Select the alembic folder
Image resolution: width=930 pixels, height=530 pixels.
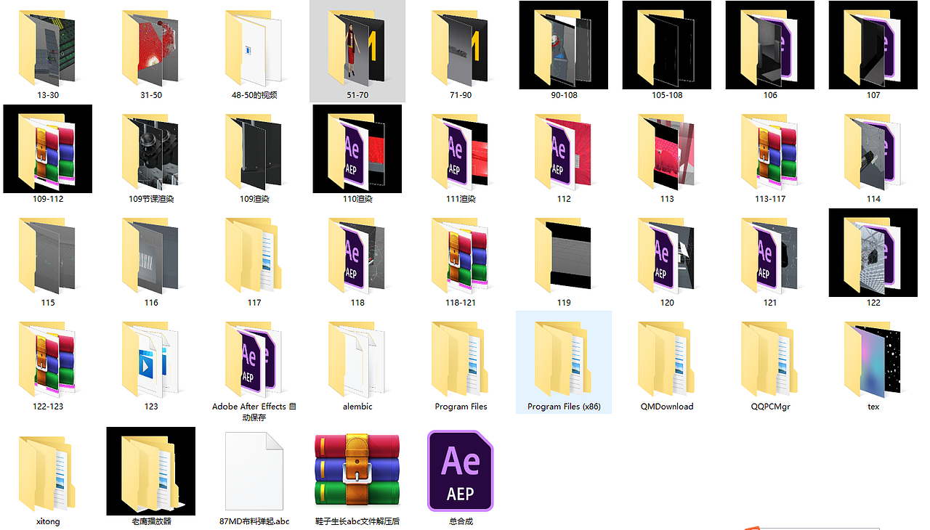pyautogui.click(x=357, y=359)
